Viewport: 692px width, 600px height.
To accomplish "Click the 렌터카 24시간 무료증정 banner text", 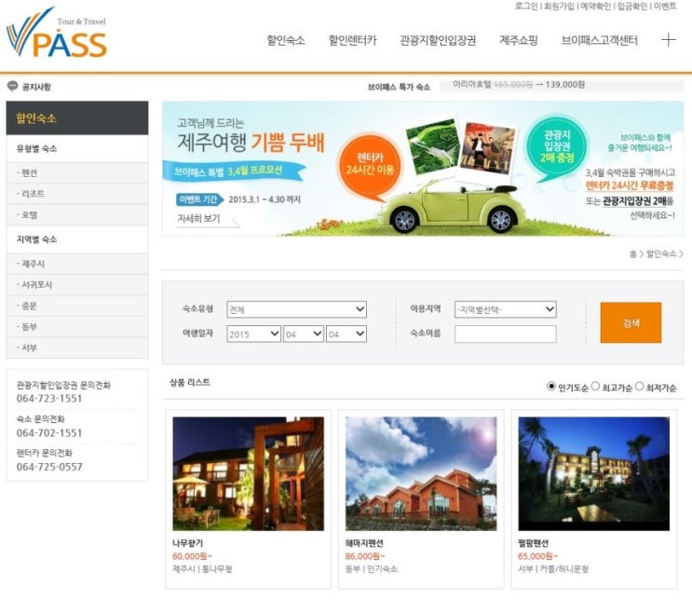I will pos(630,185).
